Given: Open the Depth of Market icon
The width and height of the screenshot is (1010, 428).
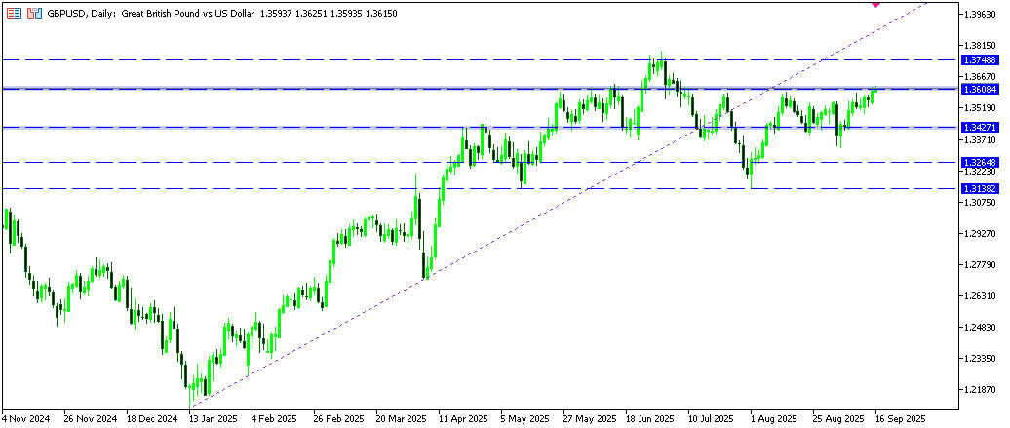Looking at the screenshot, I should [15, 13].
